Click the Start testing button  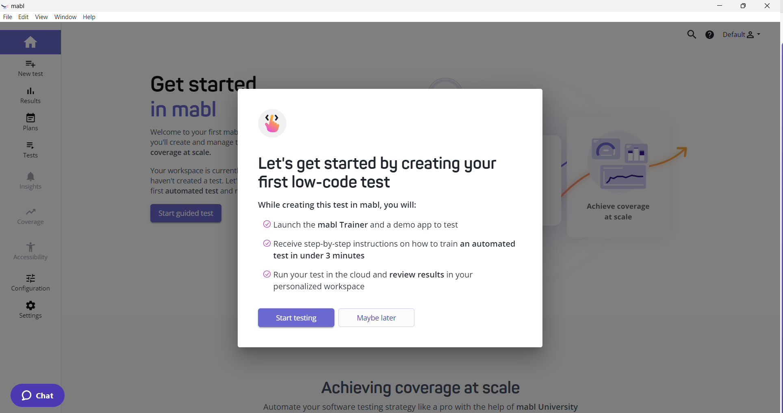point(296,318)
